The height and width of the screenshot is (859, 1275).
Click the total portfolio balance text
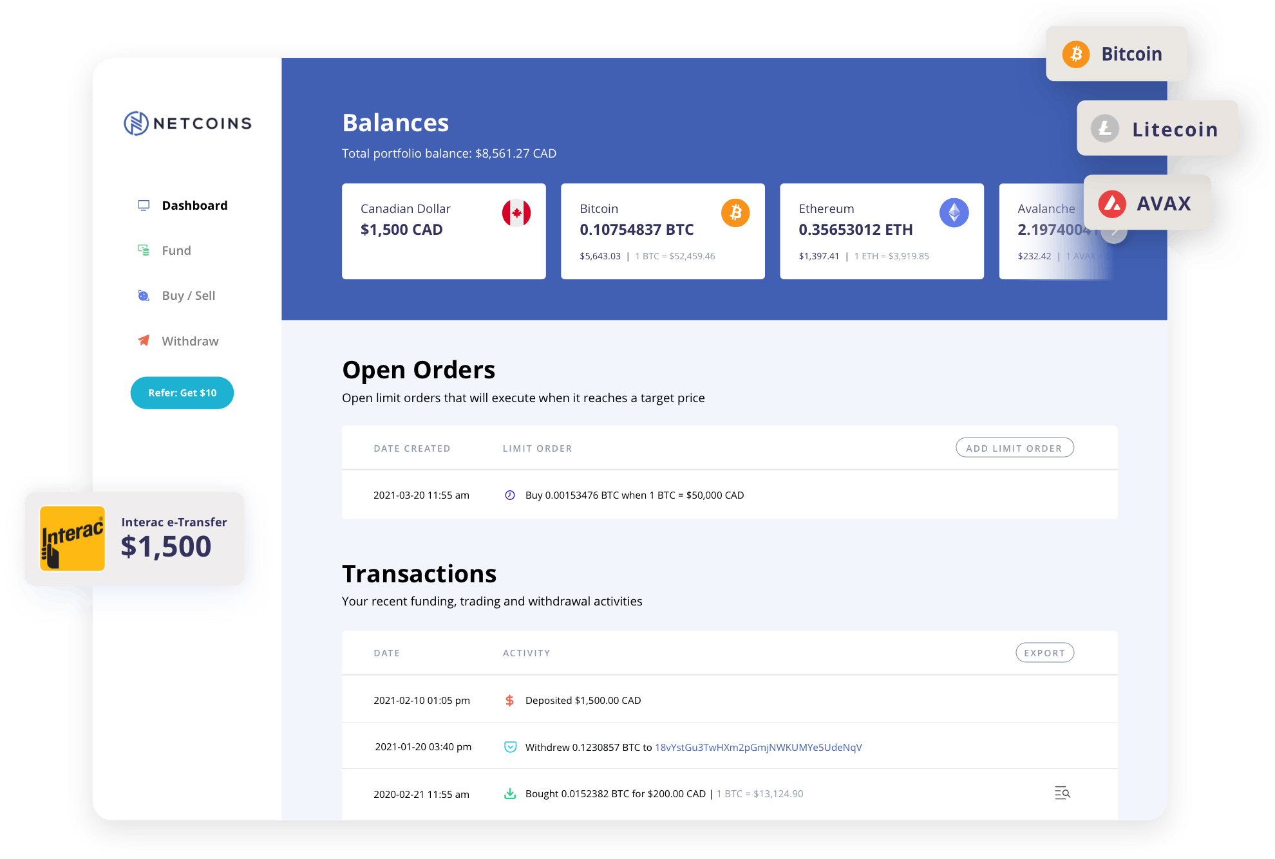tap(449, 153)
